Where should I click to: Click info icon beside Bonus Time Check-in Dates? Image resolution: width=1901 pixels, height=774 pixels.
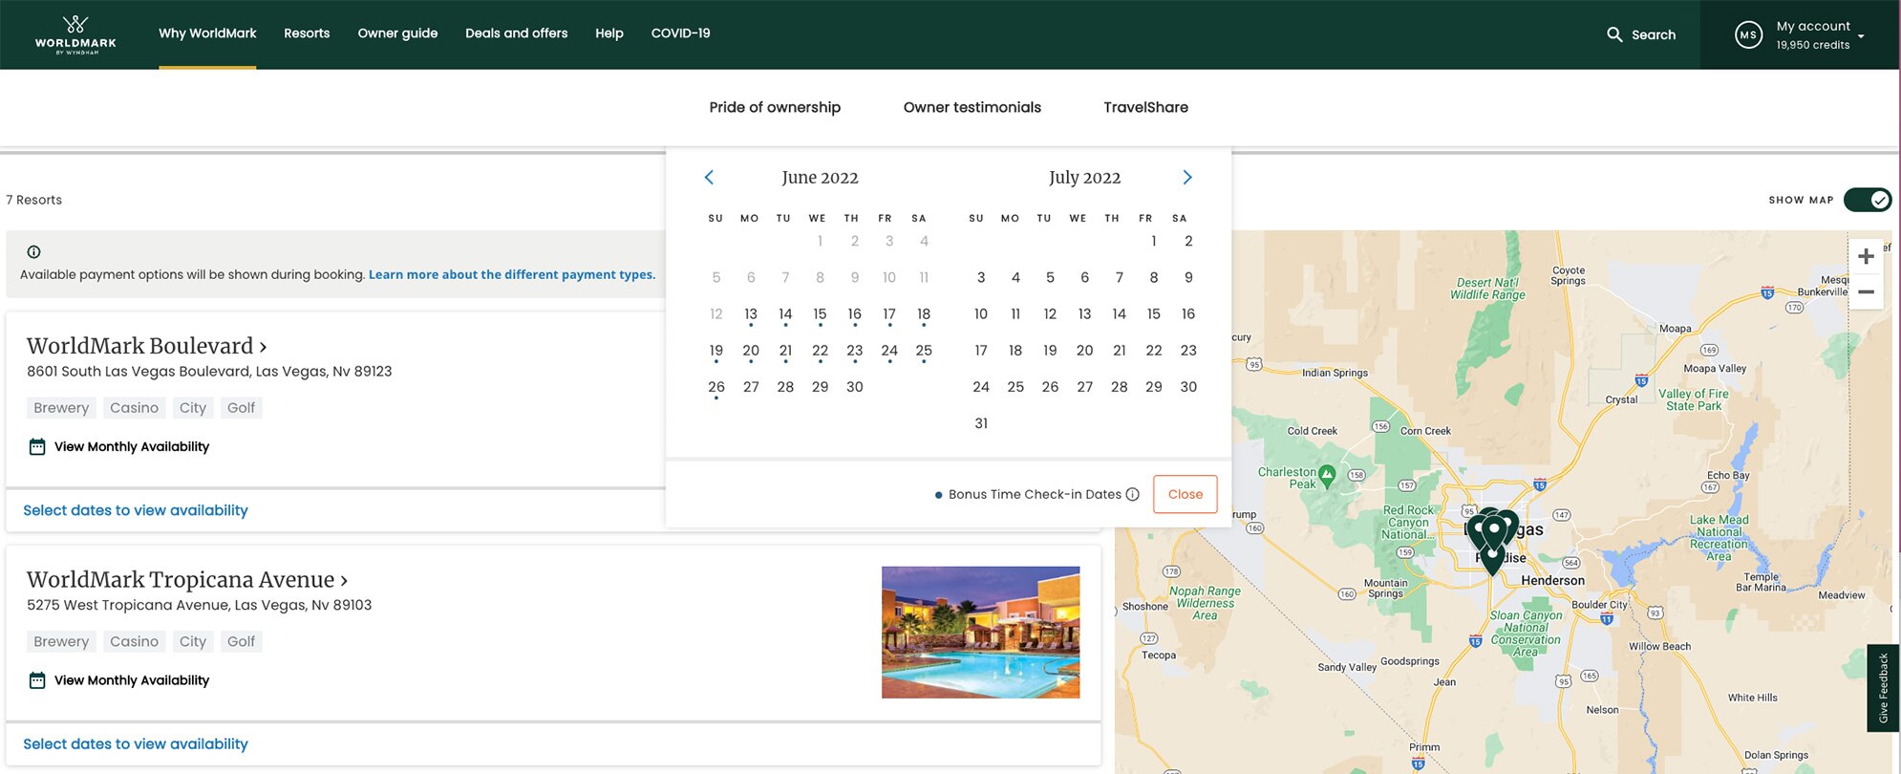(x=1132, y=494)
